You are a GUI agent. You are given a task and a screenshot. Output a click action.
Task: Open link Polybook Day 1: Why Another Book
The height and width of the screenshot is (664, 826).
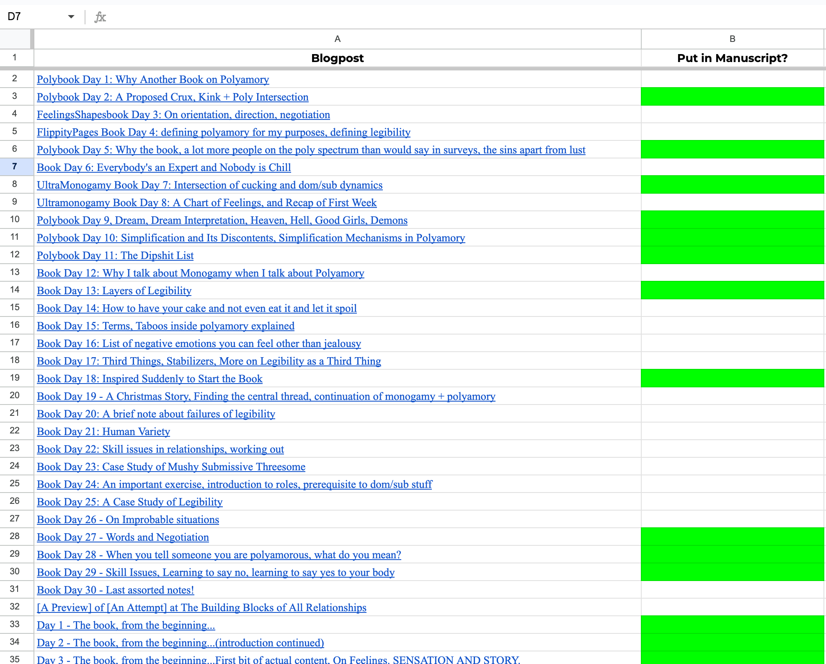(153, 80)
